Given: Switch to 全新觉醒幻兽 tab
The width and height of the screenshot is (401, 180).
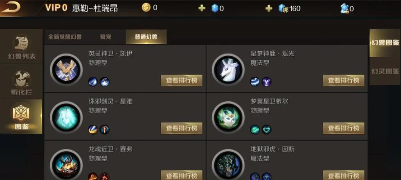Looking at the screenshot, I should (65, 37).
